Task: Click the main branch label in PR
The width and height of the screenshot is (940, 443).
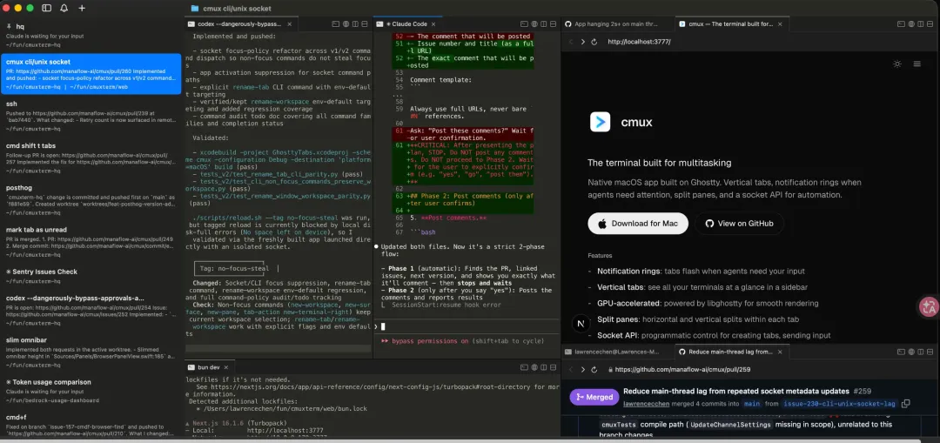Action: (752, 404)
